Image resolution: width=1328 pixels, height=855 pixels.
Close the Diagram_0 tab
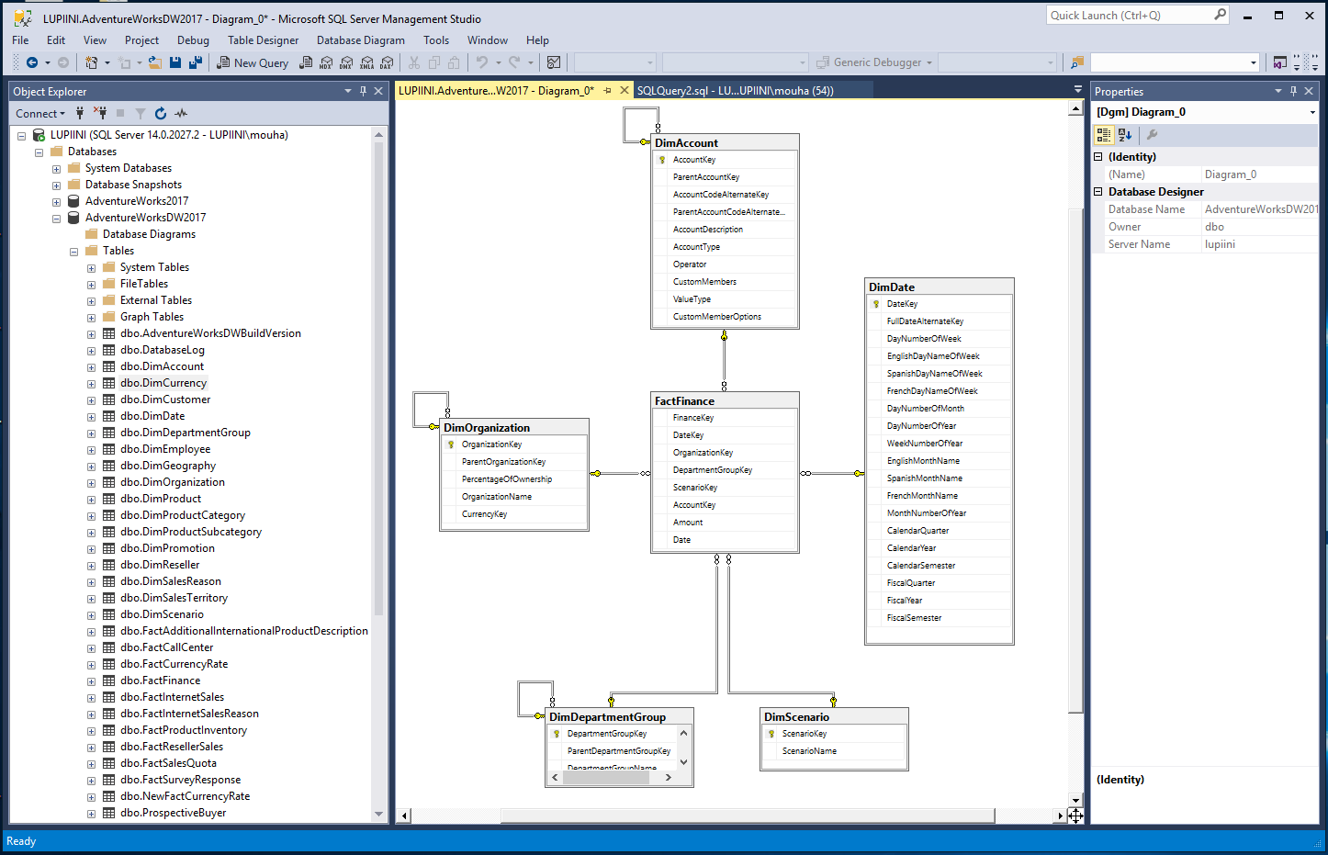625,90
